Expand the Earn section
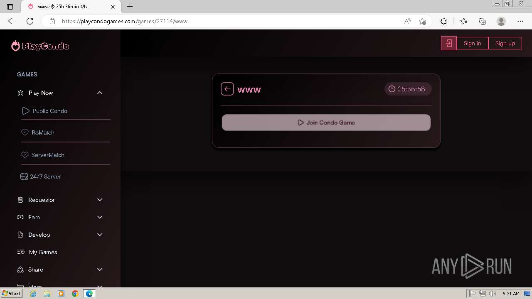 [x=100, y=217]
